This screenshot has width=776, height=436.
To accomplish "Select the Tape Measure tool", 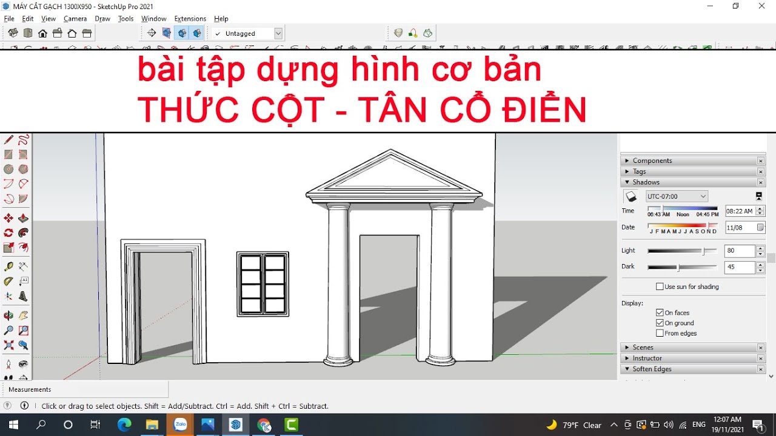I will tap(8, 266).
